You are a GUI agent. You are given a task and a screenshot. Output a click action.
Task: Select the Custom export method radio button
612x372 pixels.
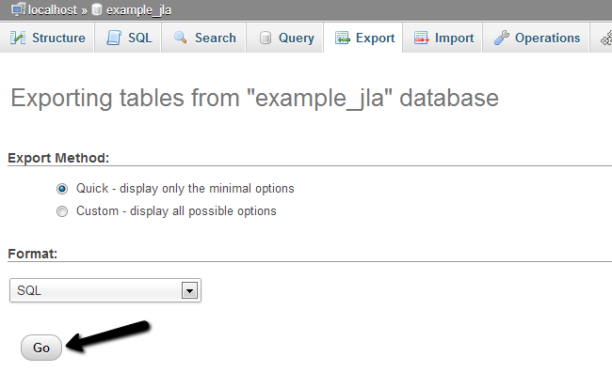click(x=62, y=211)
